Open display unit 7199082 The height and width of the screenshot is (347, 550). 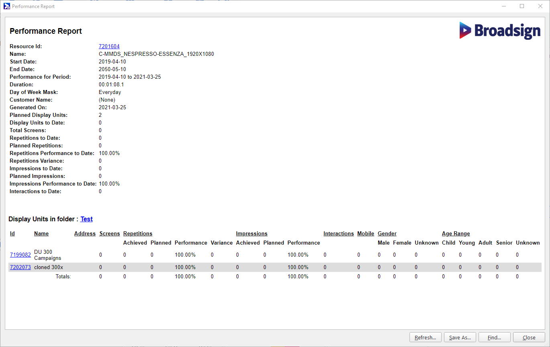[20, 255]
